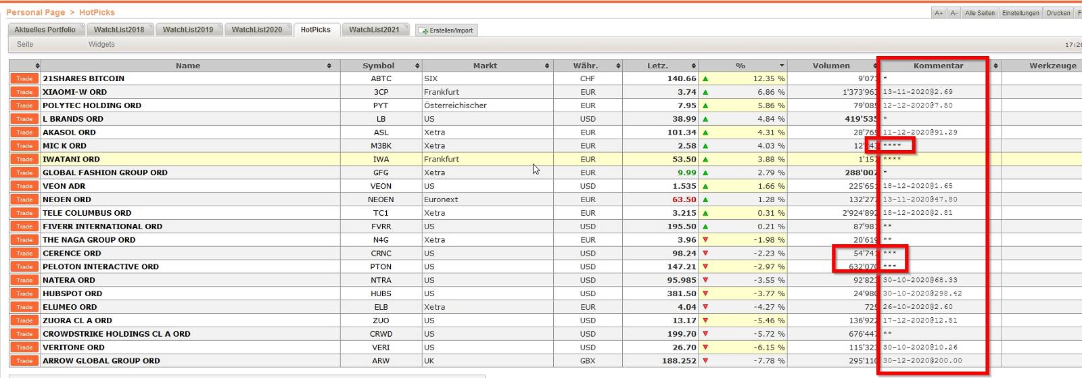Click the -7.78 % change value
1082x378 pixels.
pos(770,360)
